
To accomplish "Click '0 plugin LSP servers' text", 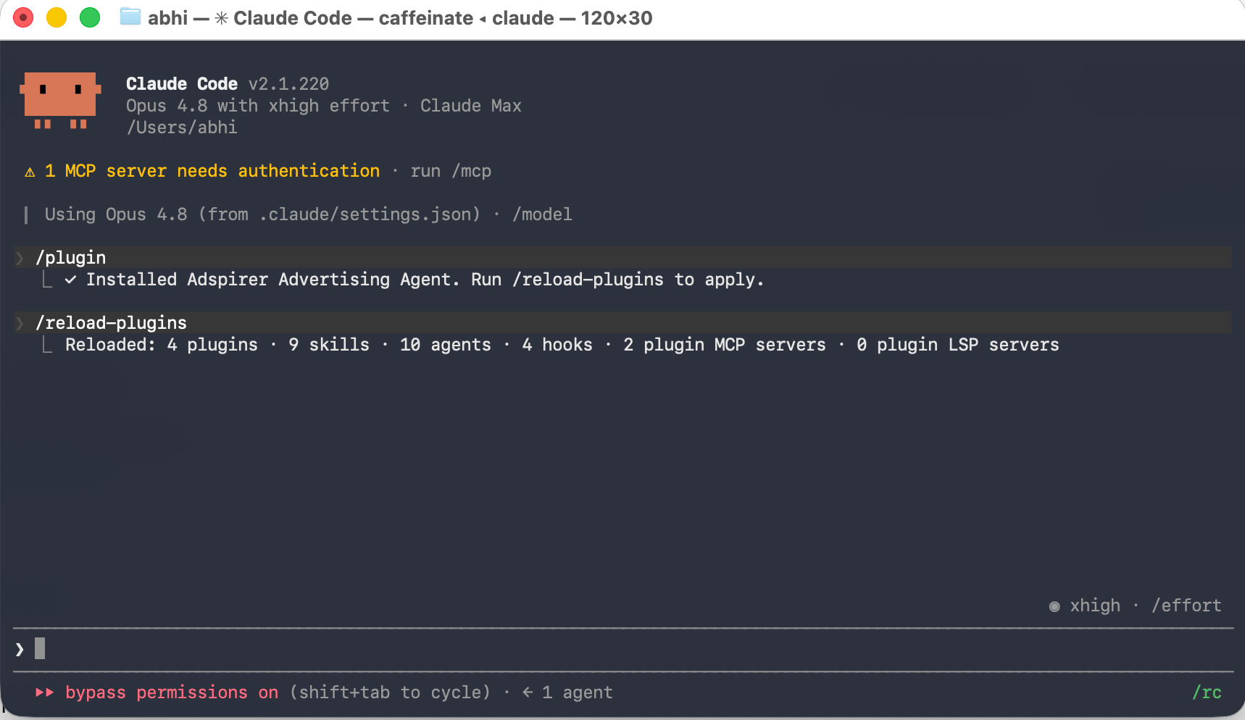I will click(958, 345).
